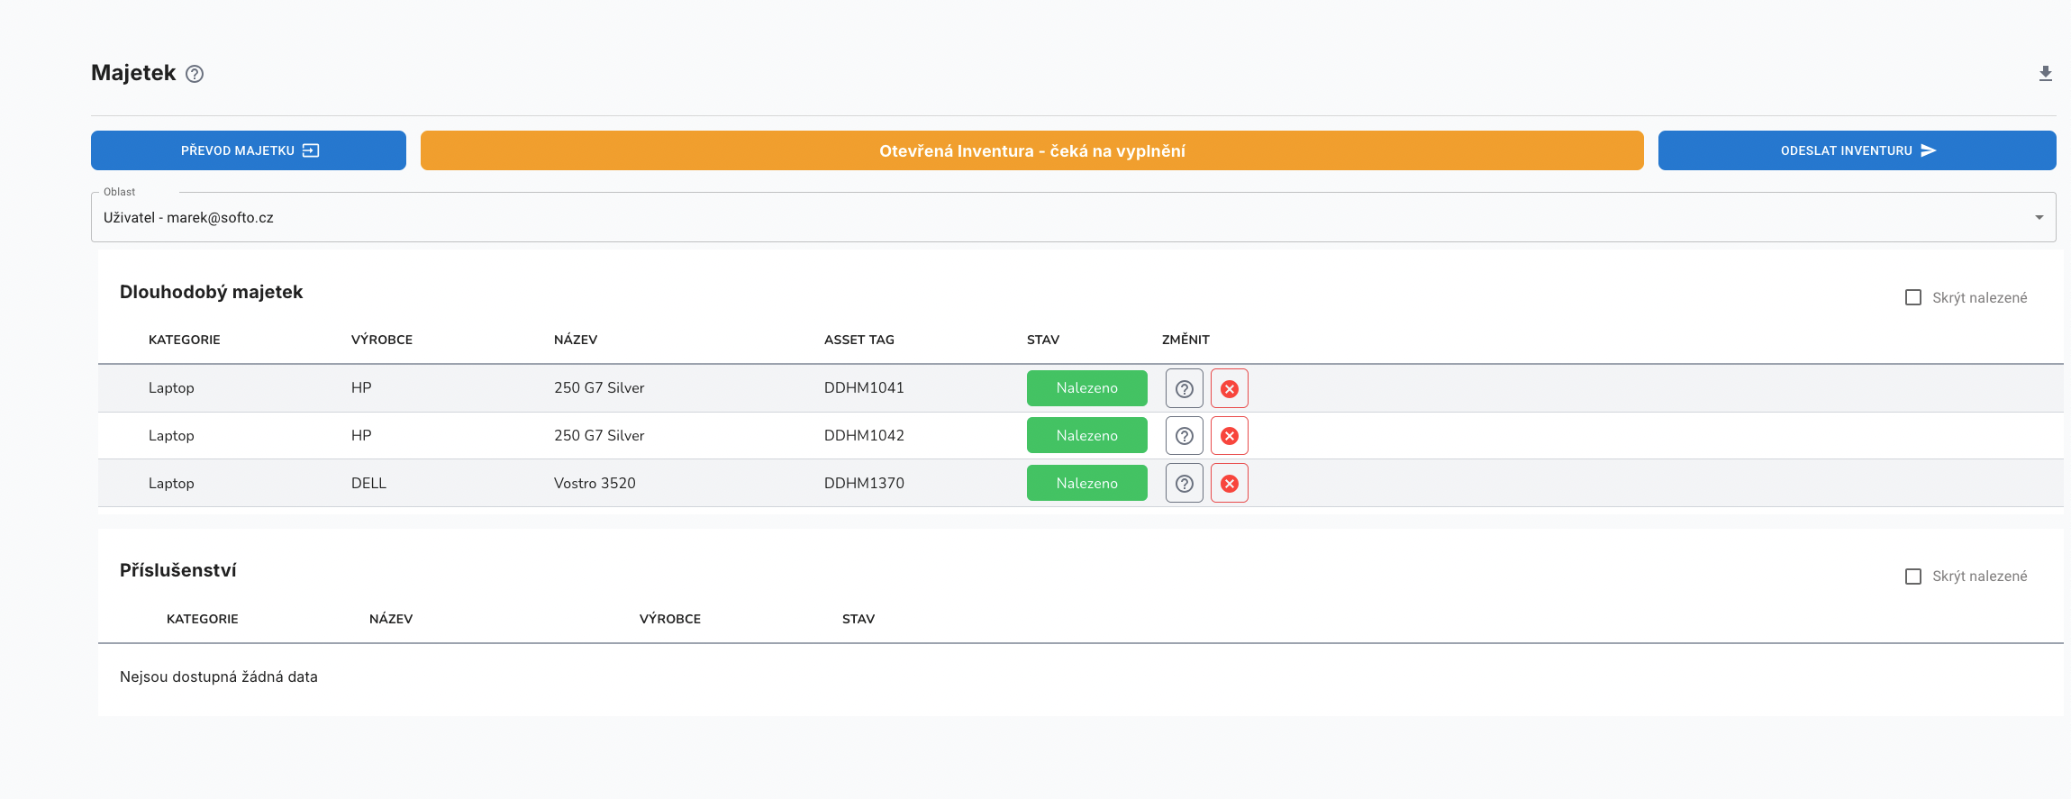Viewport: 2071px width, 799px height.
Task: Click the orange Otevřená Inventura banner
Action: point(1031,150)
